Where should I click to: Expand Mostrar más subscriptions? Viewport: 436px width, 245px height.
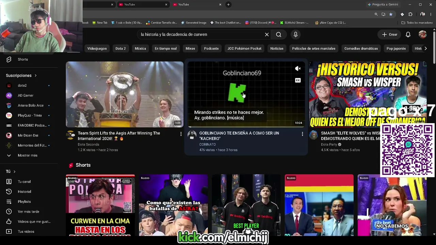(27, 156)
